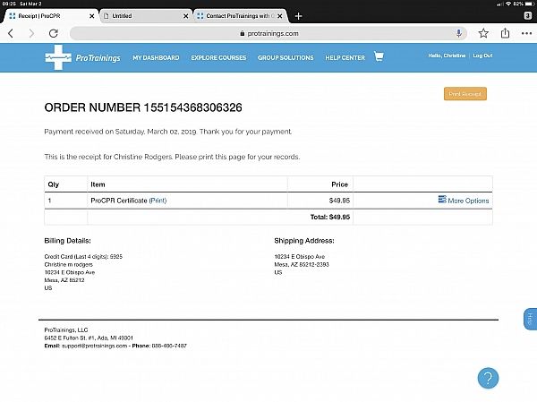Open the side Help tab

click(x=530, y=319)
